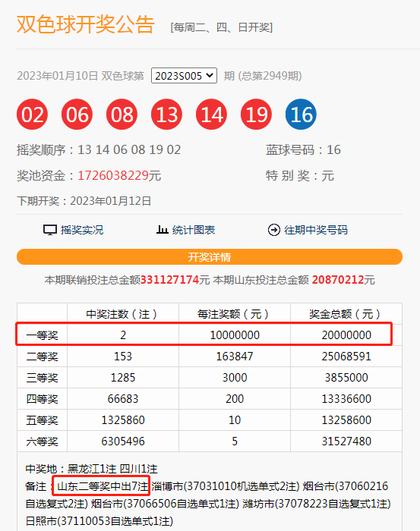Click the 中奖注数（注） column header
The height and width of the screenshot is (531, 420).
pos(123,314)
